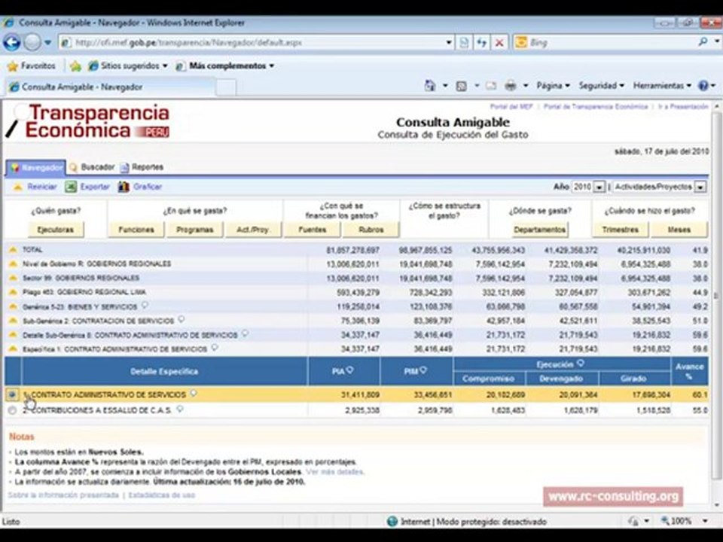Click the up arrow beside TOTAL row

pos(13,249)
